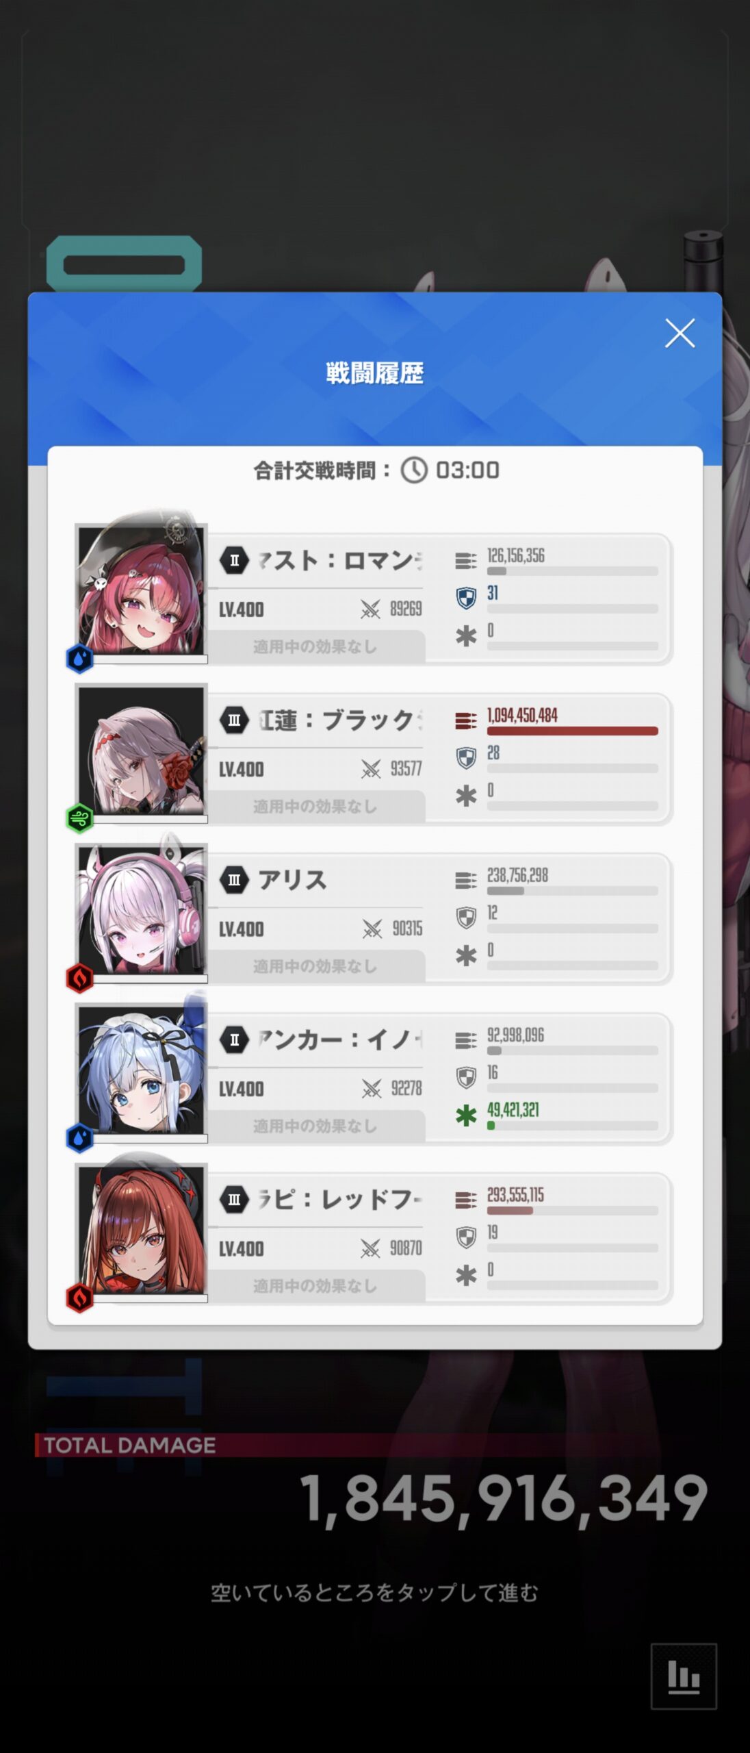
Task: Close the 戦闘履歴 battle history dialog
Action: coord(680,333)
